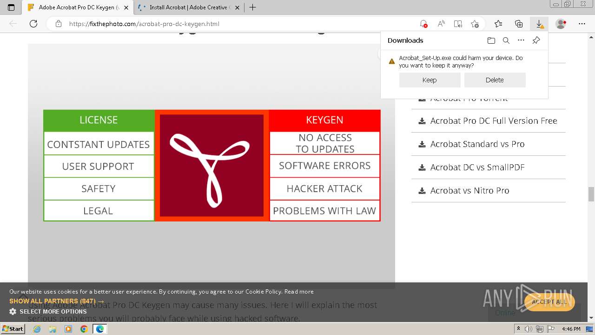595x335 pixels.
Task: Open Collections panel
Action: [x=519, y=24]
